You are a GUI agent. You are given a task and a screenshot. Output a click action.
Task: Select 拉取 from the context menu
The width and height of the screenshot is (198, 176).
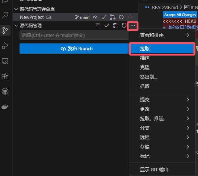click(162, 49)
